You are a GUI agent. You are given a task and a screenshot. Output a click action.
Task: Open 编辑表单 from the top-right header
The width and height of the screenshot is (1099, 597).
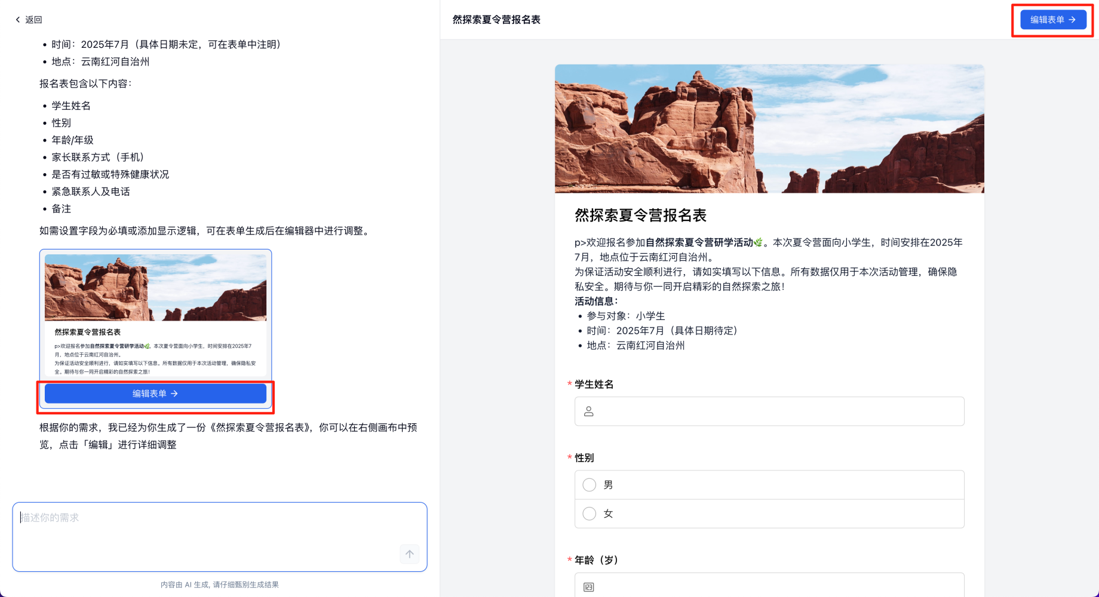(x=1052, y=20)
